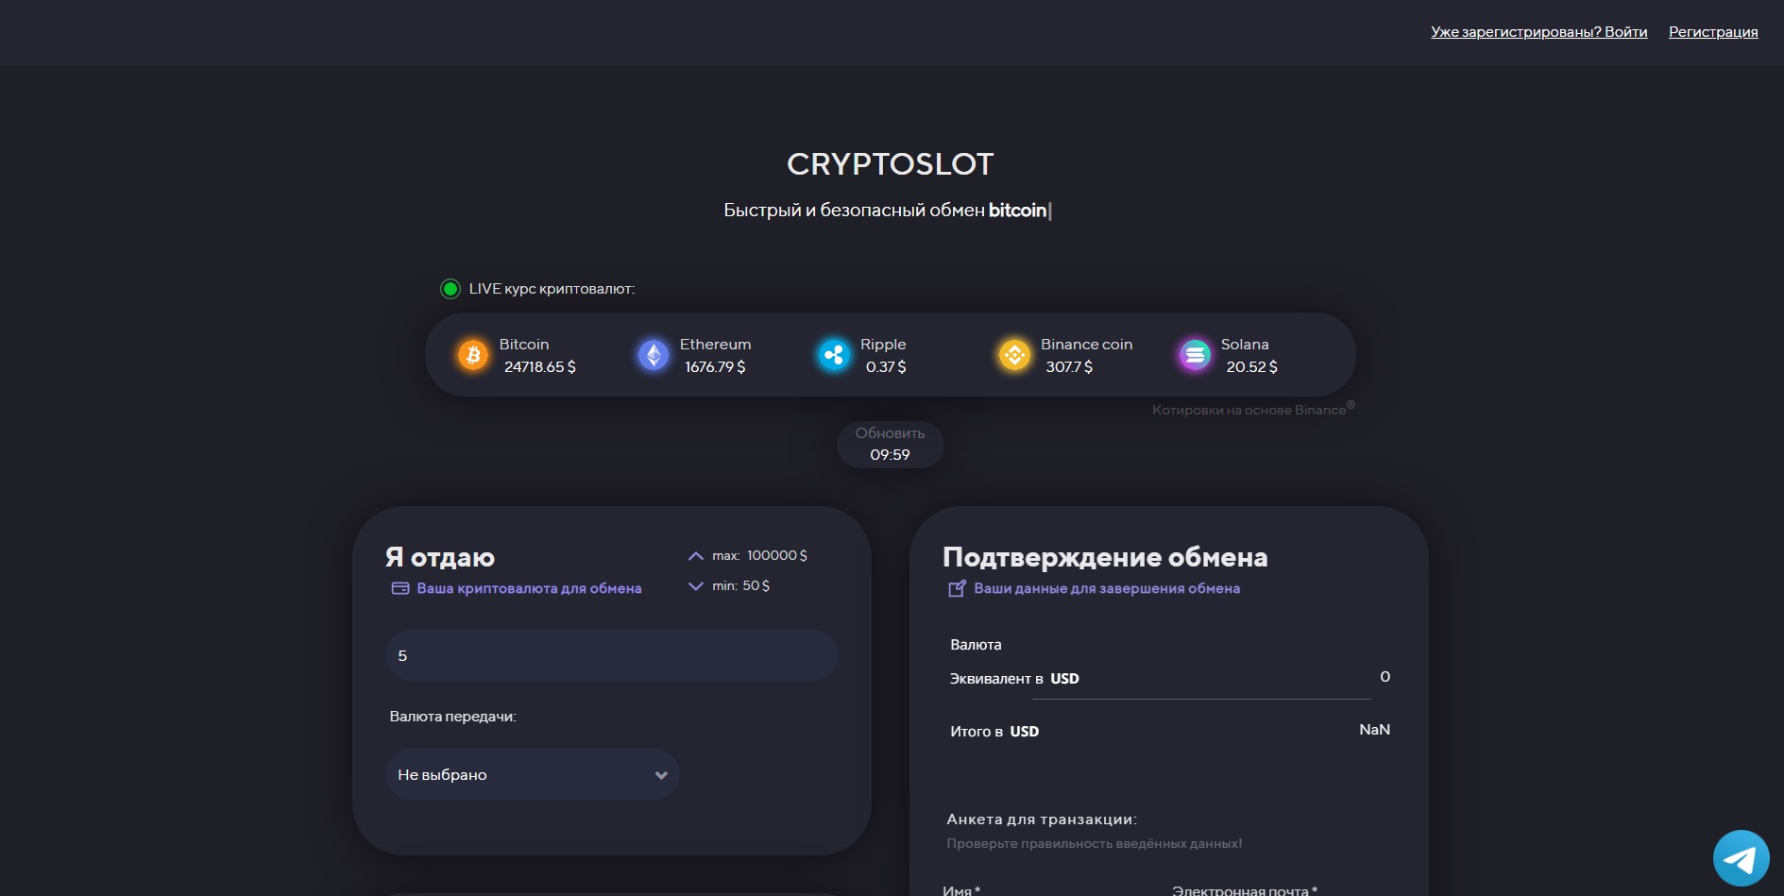Click 'Анкета для транзакции:' heading
This screenshot has width=1784, height=896.
(x=1042, y=820)
